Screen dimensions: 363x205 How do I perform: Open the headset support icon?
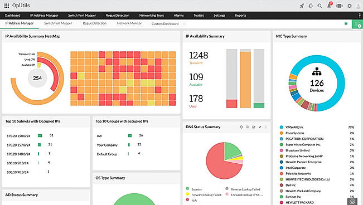pos(311,6)
